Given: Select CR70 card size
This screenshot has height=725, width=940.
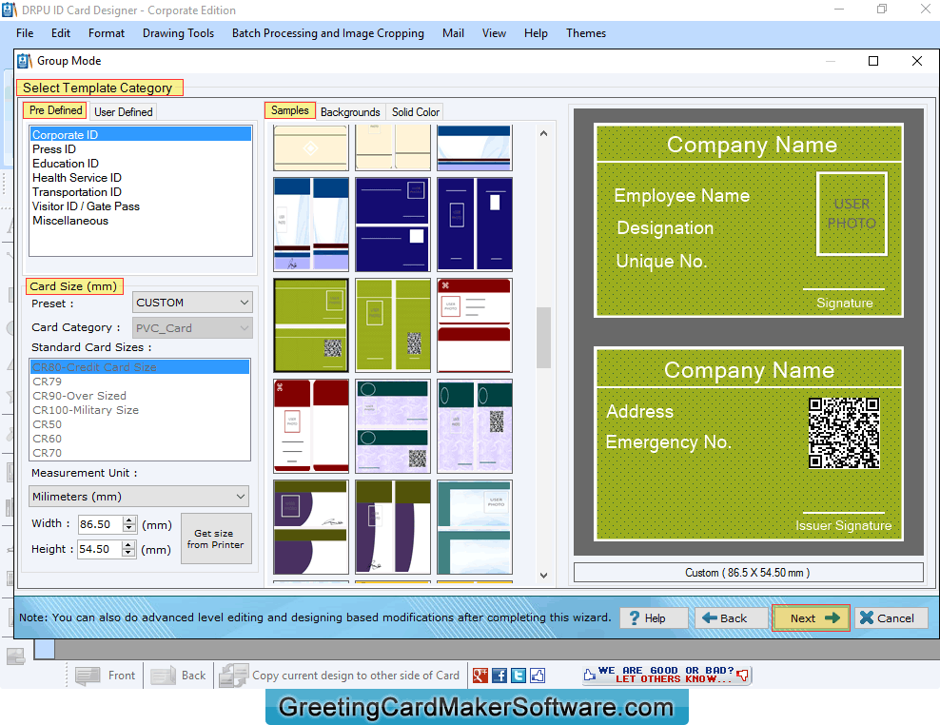Looking at the screenshot, I should pyautogui.click(x=140, y=453).
